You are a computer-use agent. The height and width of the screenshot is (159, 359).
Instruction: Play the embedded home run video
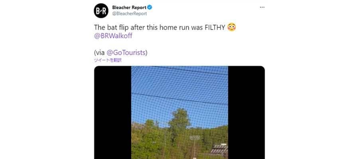pyautogui.click(x=179, y=112)
